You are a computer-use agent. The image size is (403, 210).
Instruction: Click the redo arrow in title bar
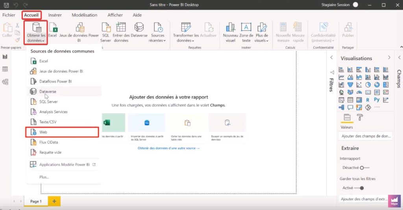coord(26,5)
